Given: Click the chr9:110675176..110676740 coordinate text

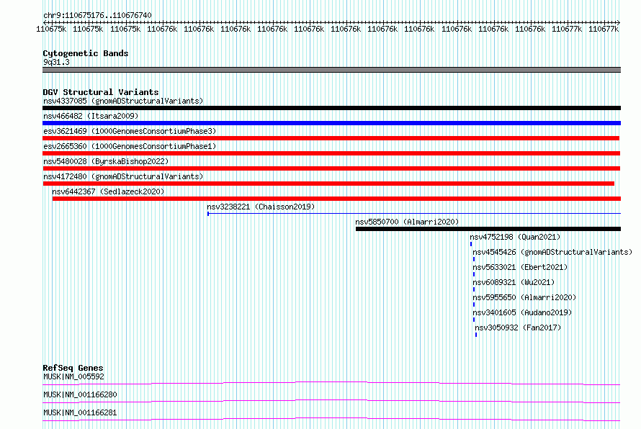Looking at the screenshot, I should coord(97,15).
